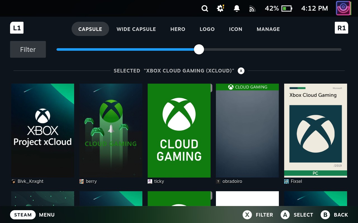Open the search magnifier icon

(205, 8)
